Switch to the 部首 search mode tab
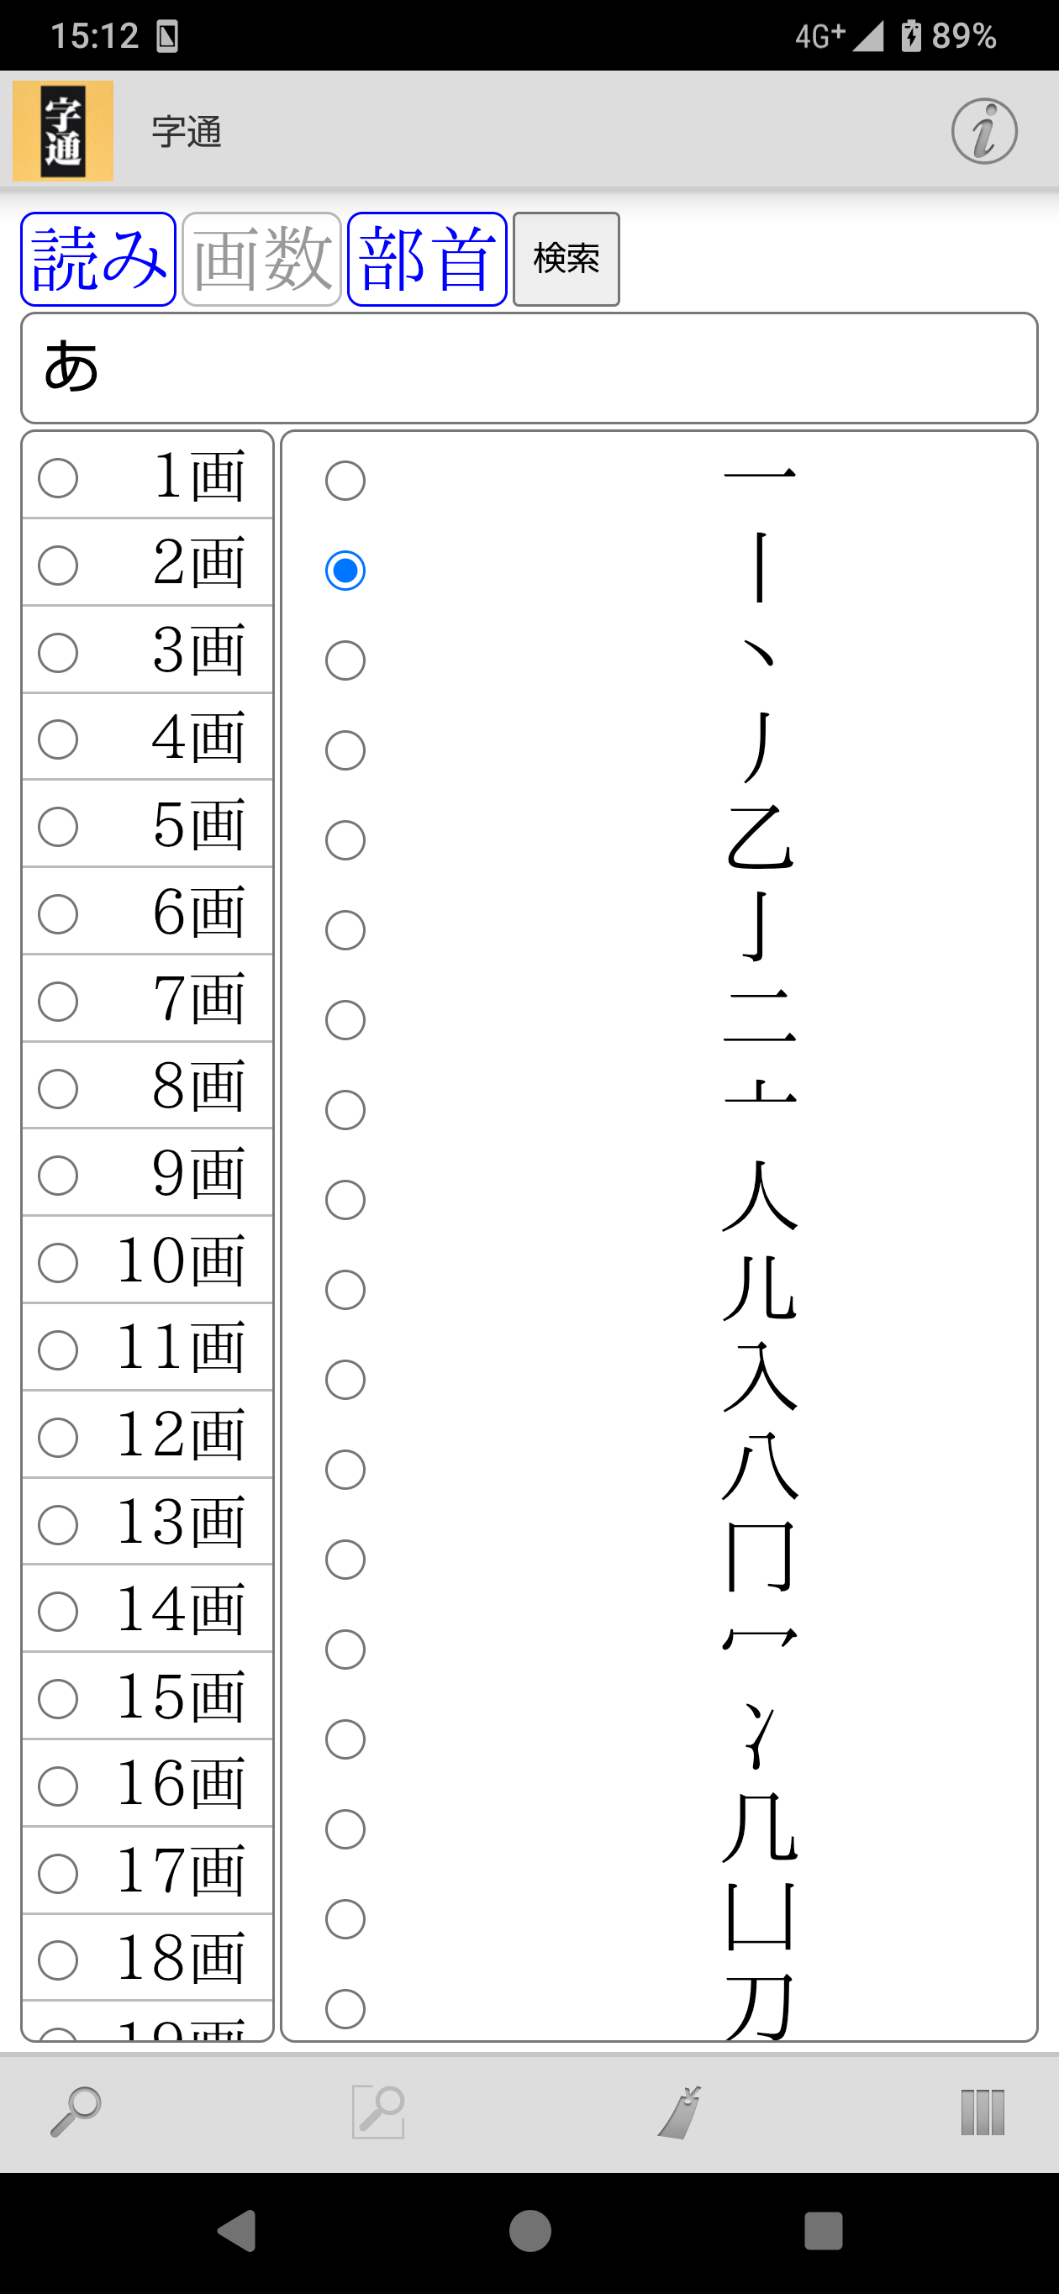This screenshot has height=2294, width=1059. [x=428, y=259]
